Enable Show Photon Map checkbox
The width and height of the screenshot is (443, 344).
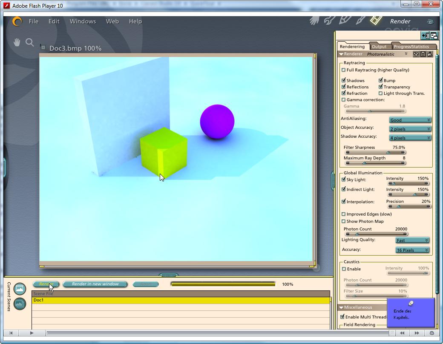coord(344,222)
